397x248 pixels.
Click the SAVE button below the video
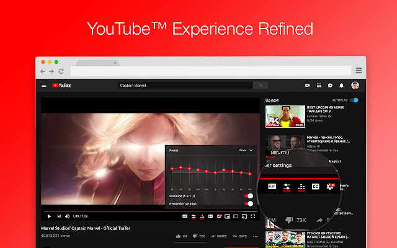(x=240, y=236)
